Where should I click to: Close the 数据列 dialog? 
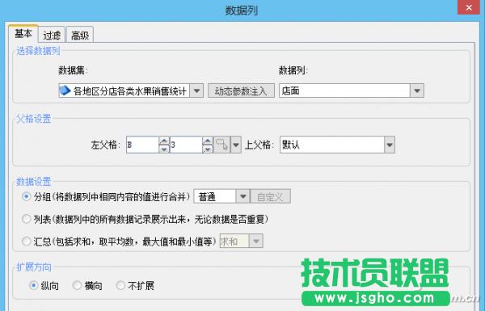[469, 7]
